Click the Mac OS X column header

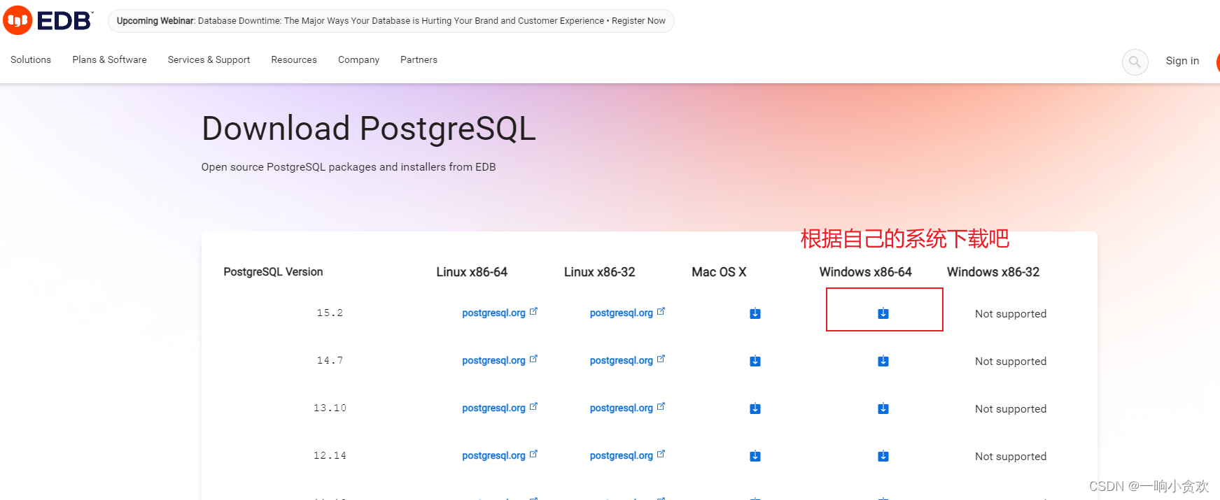point(719,272)
